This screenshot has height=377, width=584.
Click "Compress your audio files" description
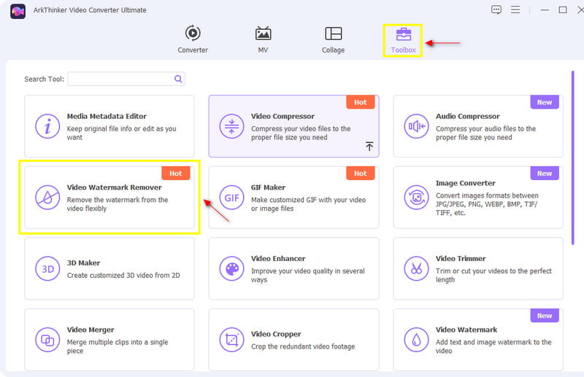click(x=485, y=133)
